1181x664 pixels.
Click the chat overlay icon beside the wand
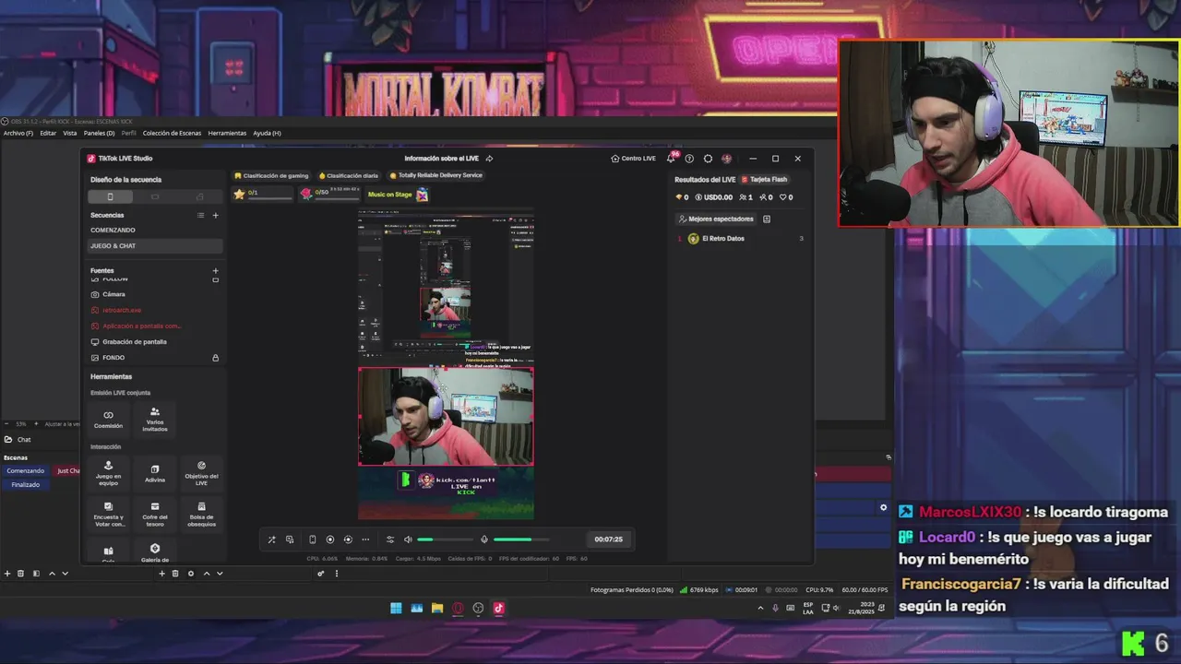click(x=290, y=539)
